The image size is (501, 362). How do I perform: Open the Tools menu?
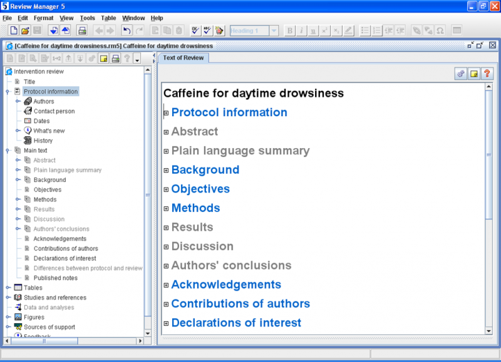88,18
